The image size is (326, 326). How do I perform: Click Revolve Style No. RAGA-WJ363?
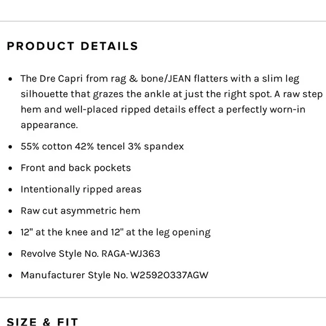coord(90,254)
